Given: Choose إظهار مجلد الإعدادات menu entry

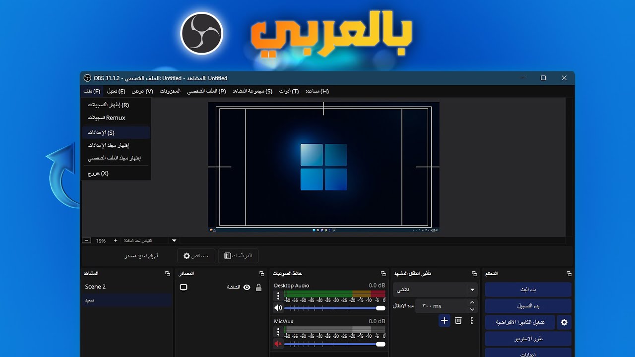Looking at the screenshot, I should pos(116,145).
